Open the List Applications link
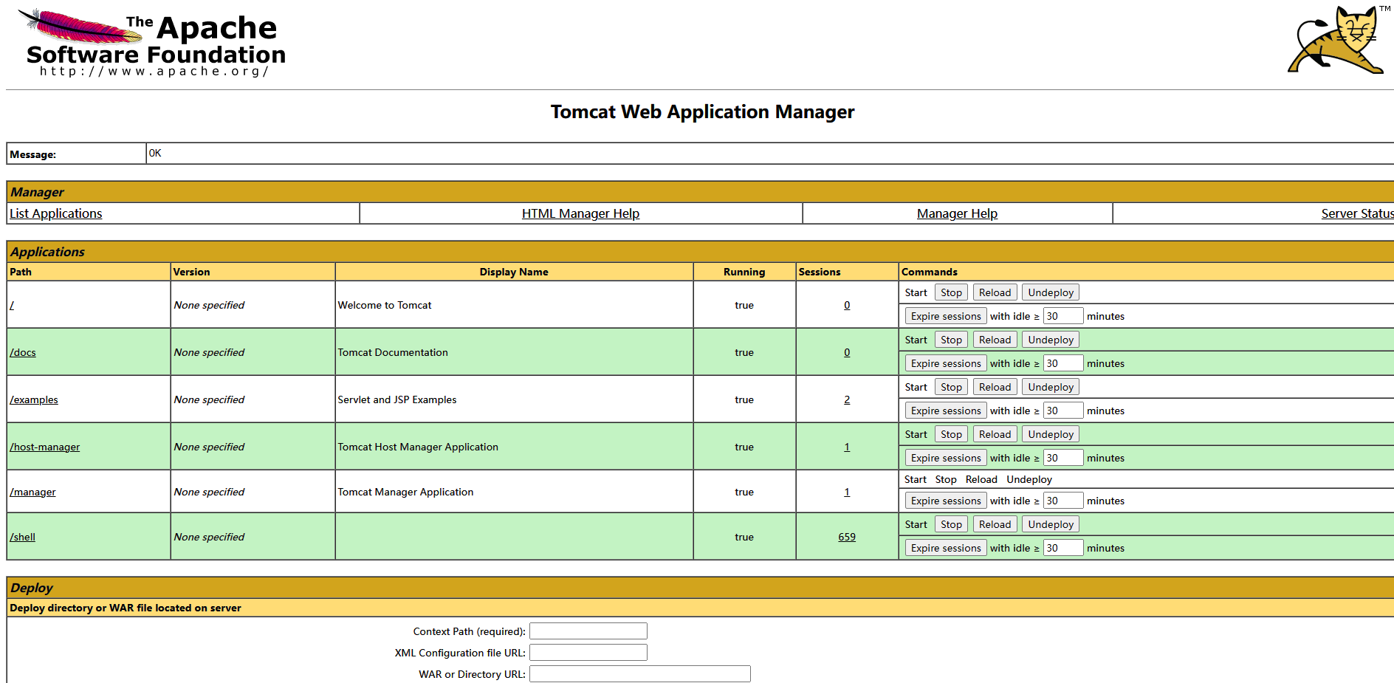The height and width of the screenshot is (683, 1394). (56, 213)
